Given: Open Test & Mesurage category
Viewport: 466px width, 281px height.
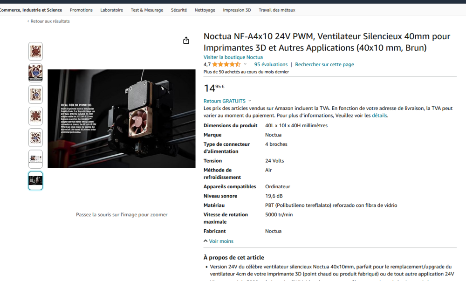Looking at the screenshot, I should click(x=147, y=10).
